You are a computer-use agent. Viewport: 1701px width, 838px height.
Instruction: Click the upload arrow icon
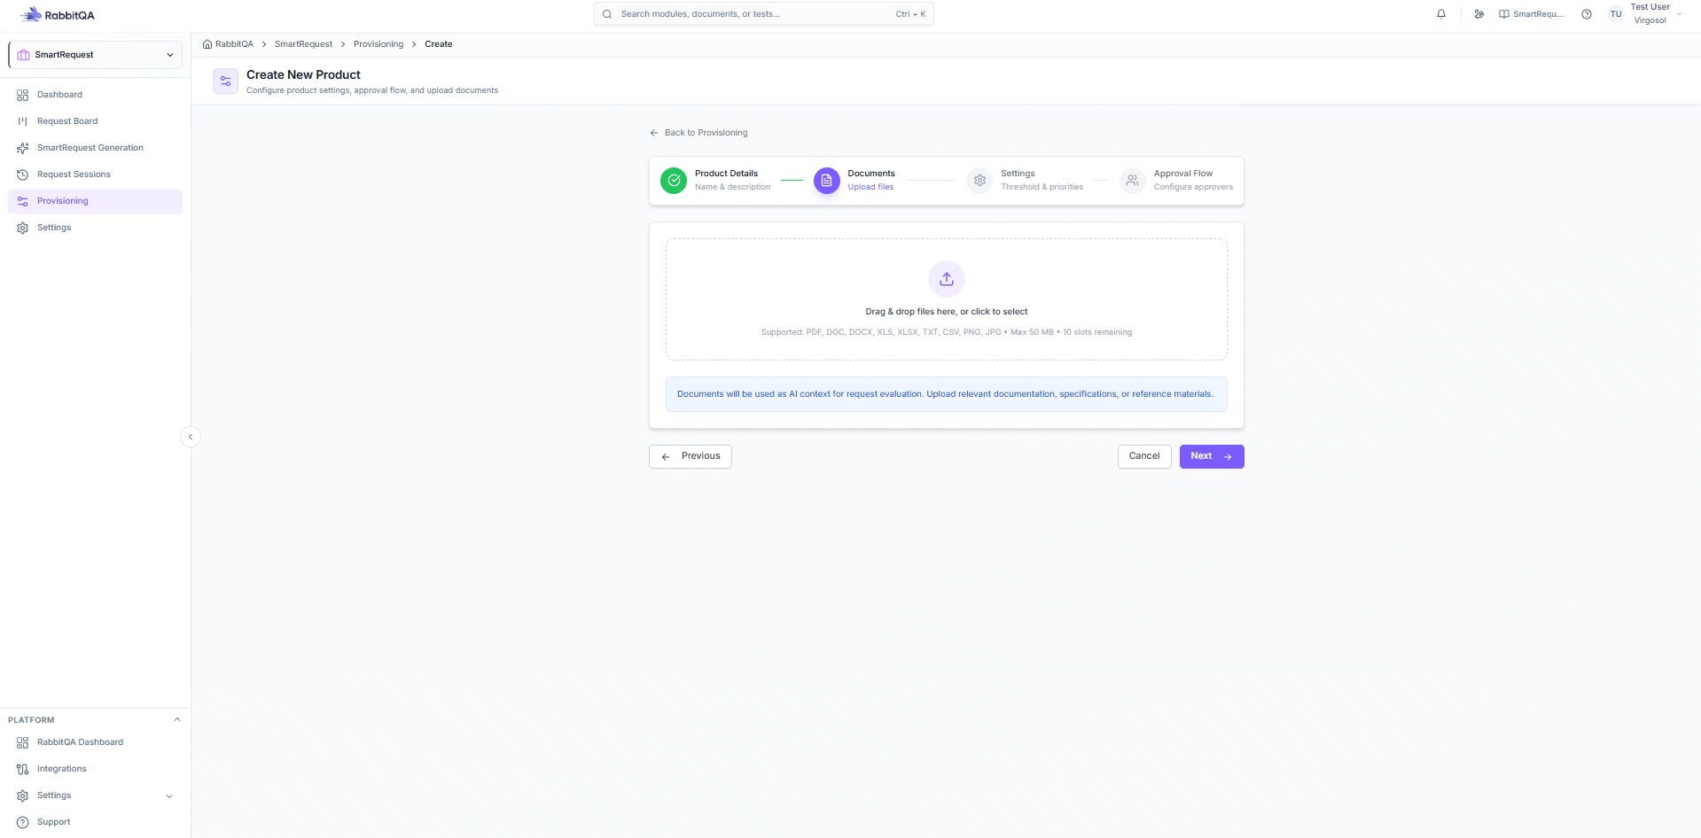(947, 279)
